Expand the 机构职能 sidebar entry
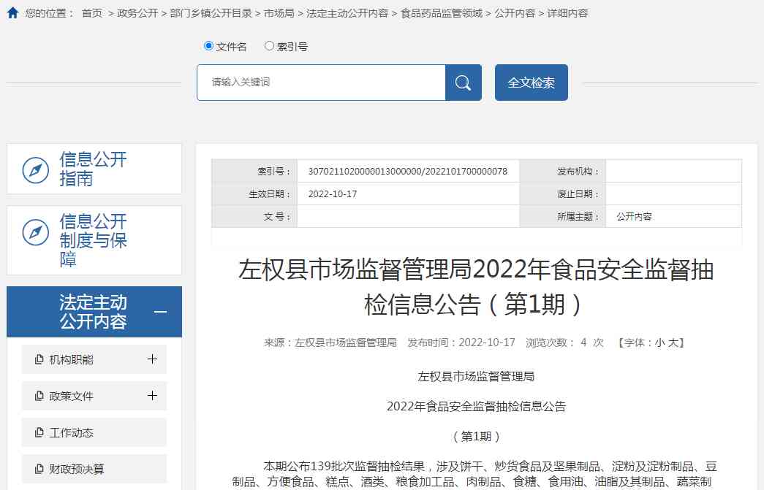 click(x=152, y=358)
